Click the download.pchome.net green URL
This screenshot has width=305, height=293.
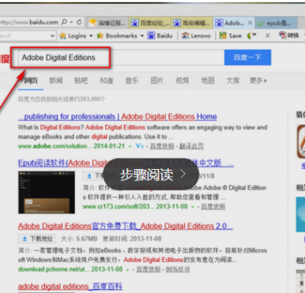54,269
